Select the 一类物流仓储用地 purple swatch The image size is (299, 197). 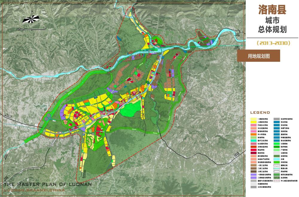click(x=254, y=174)
